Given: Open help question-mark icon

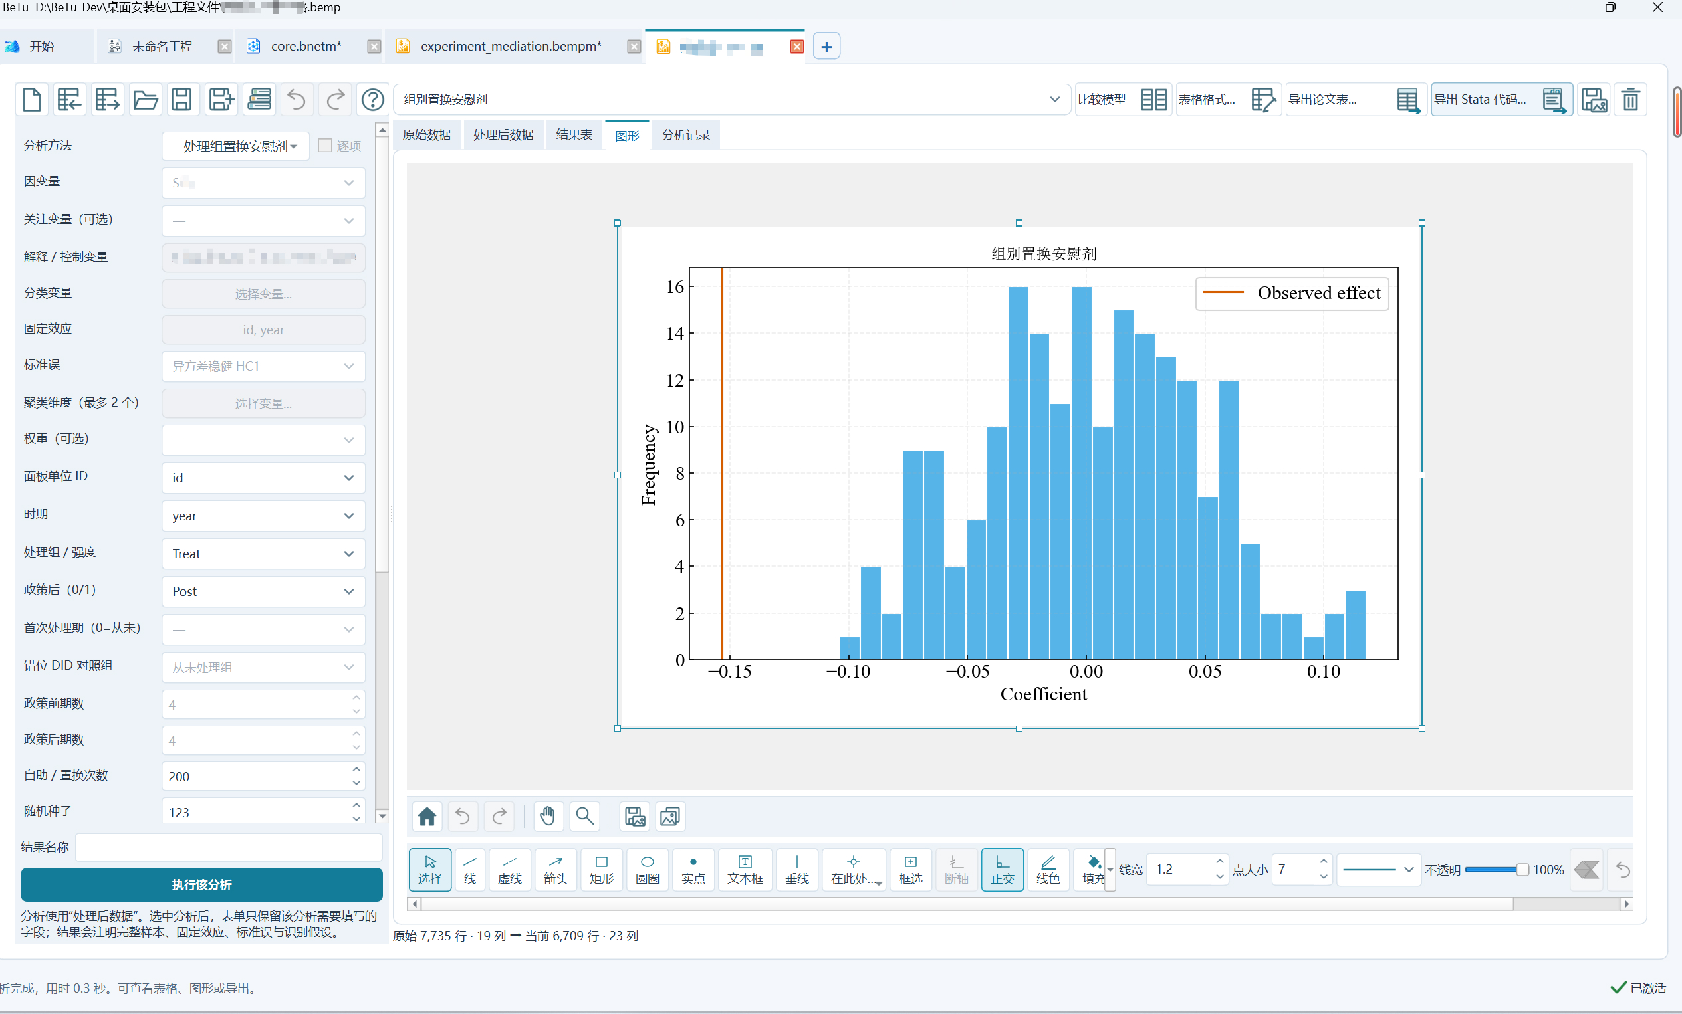Looking at the screenshot, I should point(373,100).
